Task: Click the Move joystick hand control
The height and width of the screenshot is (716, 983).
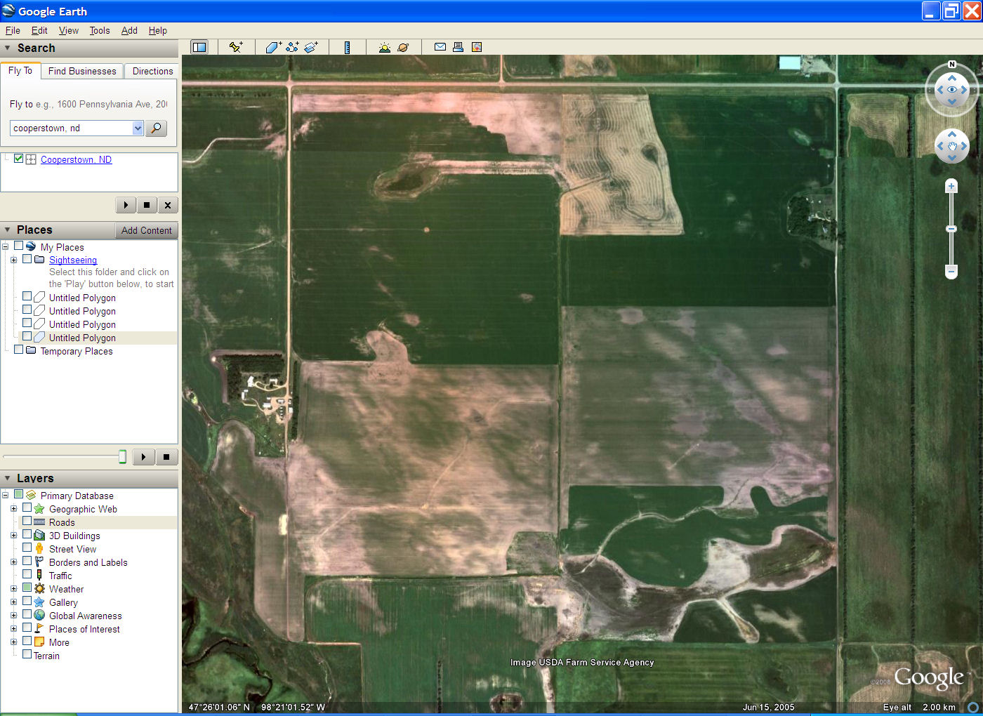Action: tap(952, 146)
